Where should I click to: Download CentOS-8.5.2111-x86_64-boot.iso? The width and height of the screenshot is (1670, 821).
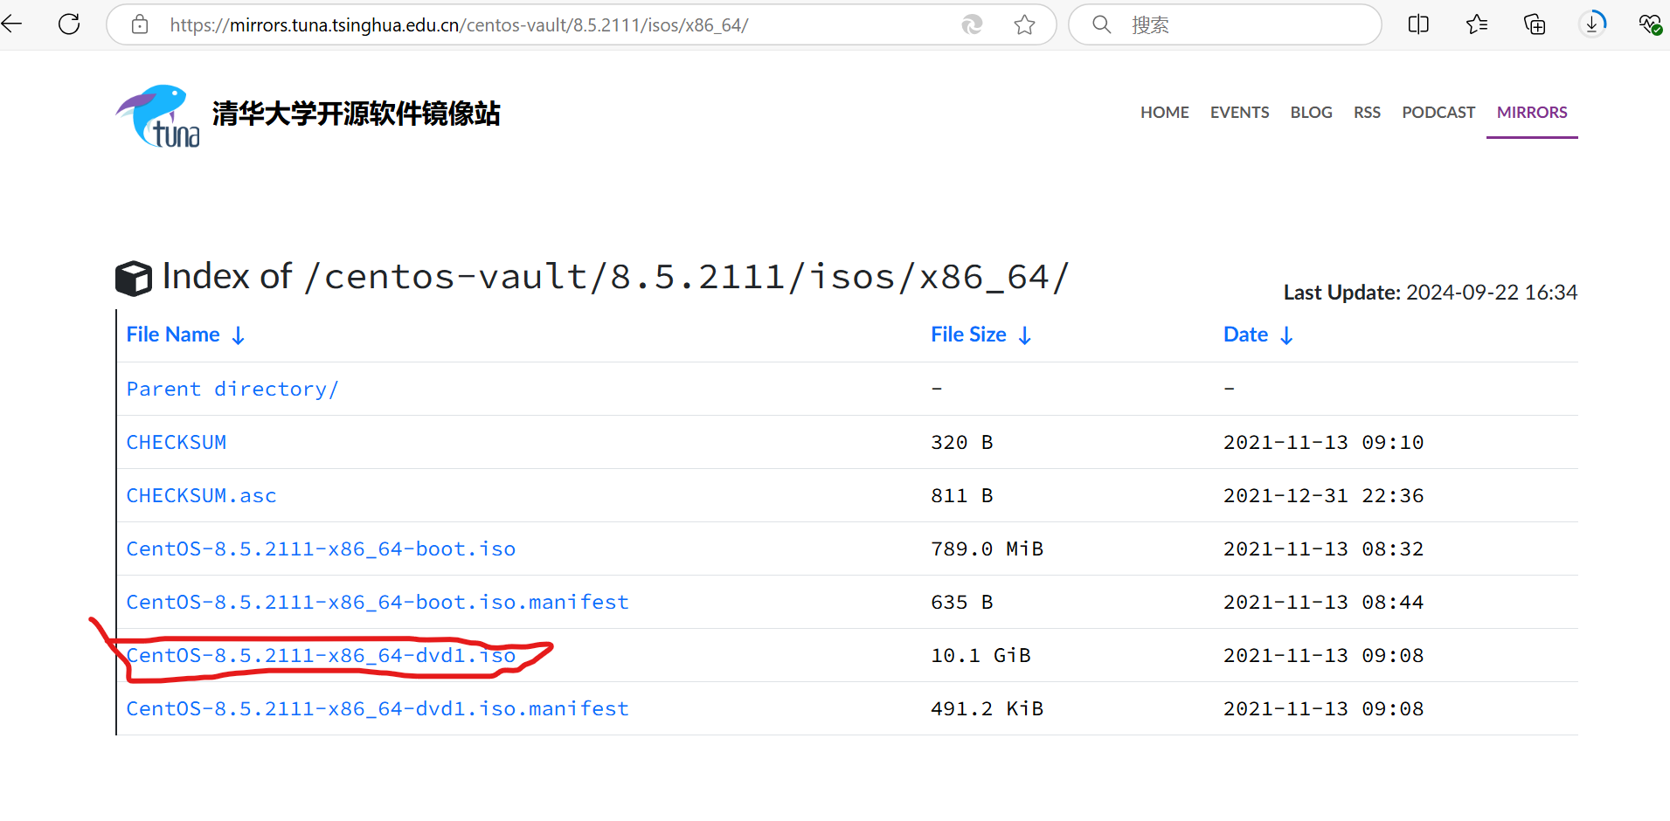point(321,548)
